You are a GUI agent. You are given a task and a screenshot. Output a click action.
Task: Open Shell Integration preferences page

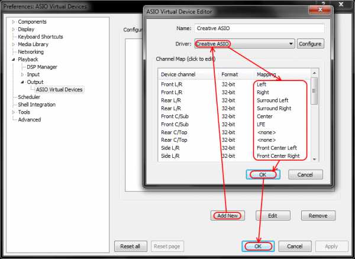[x=37, y=105]
